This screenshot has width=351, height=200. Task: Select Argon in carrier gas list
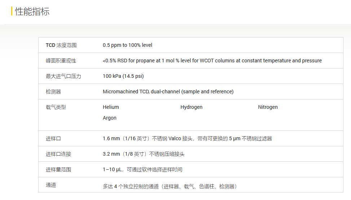click(x=110, y=118)
